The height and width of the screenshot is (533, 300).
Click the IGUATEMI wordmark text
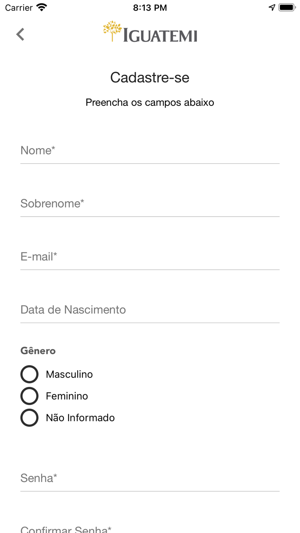(x=160, y=36)
